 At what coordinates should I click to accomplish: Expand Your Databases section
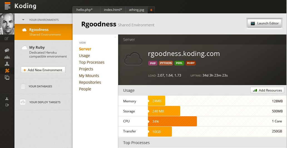[43, 86]
